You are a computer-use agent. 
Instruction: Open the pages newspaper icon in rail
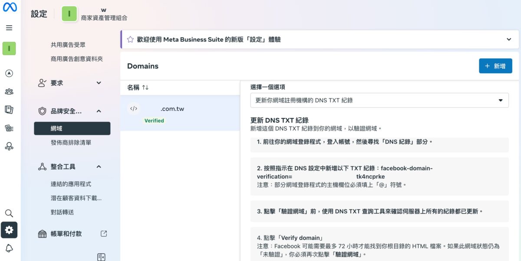click(9, 109)
